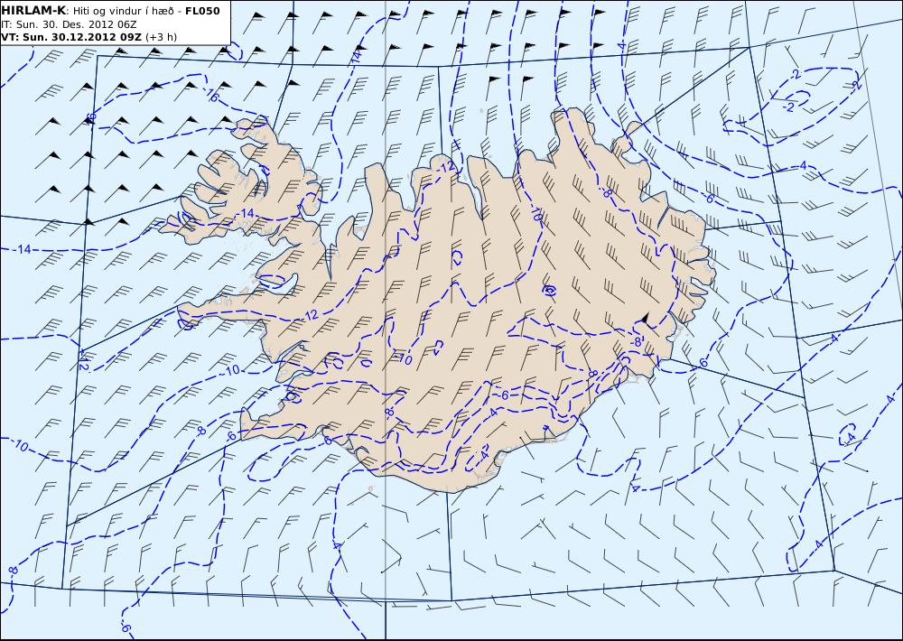Click the '(+3 h)' forecast offset text
Viewport: 903px width, 641px height.
162,37
